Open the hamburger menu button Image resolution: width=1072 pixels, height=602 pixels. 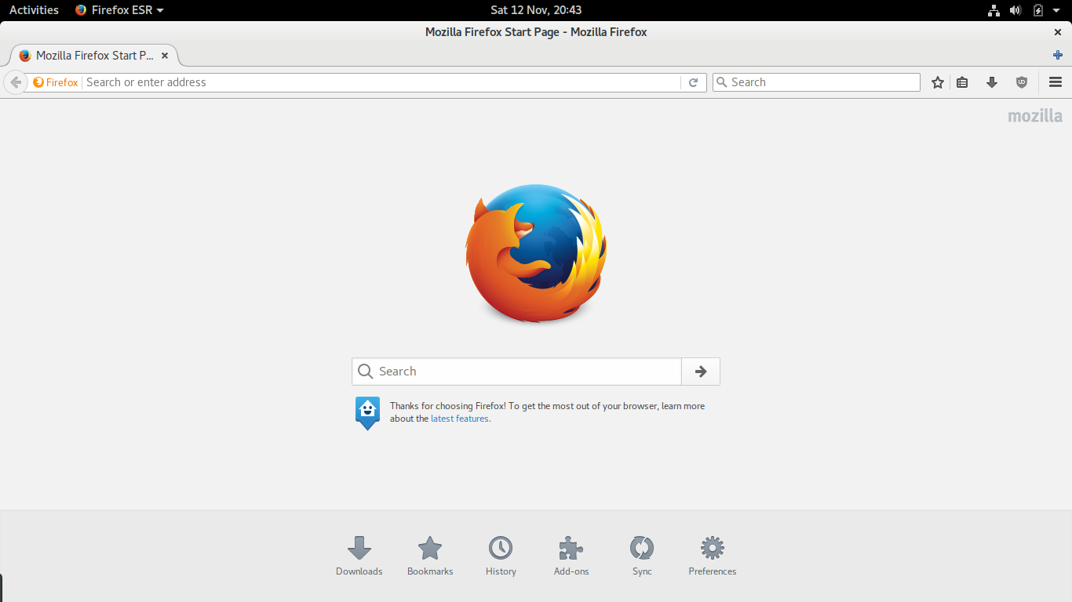pyautogui.click(x=1056, y=82)
